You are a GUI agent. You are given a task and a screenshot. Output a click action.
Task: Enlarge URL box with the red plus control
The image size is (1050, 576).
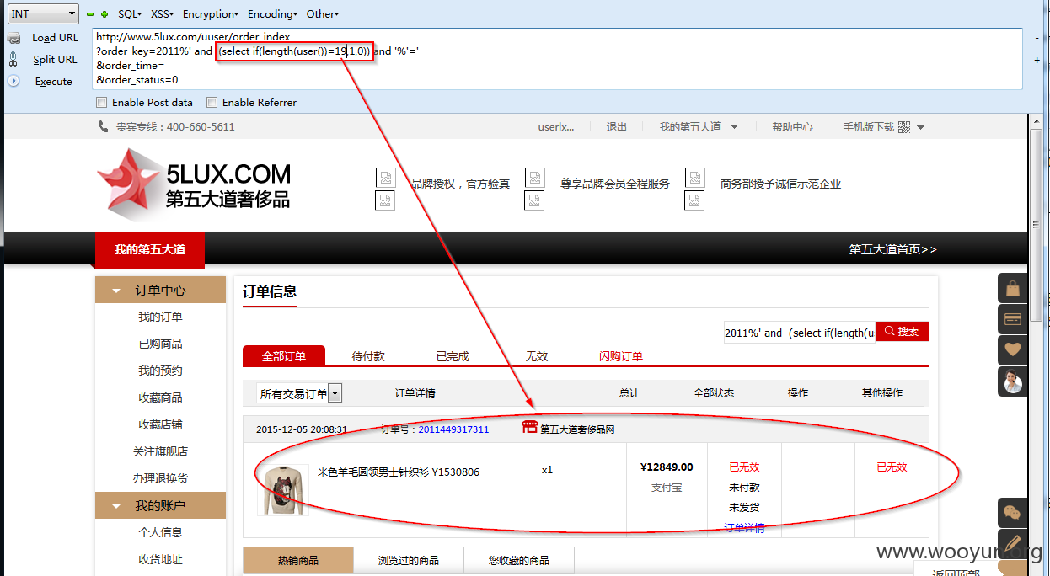pos(1037,60)
